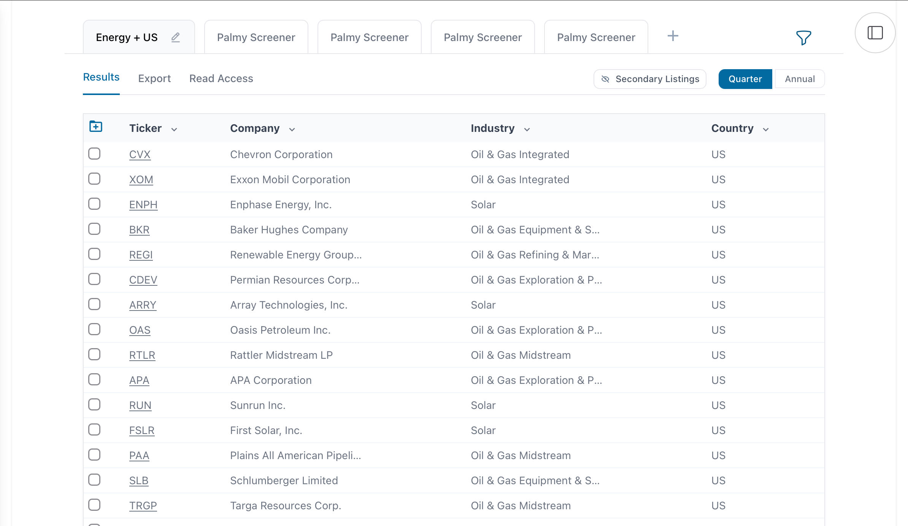Tick the ARRY row checkbox
This screenshot has height=526, width=908.
click(x=94, y=304)
